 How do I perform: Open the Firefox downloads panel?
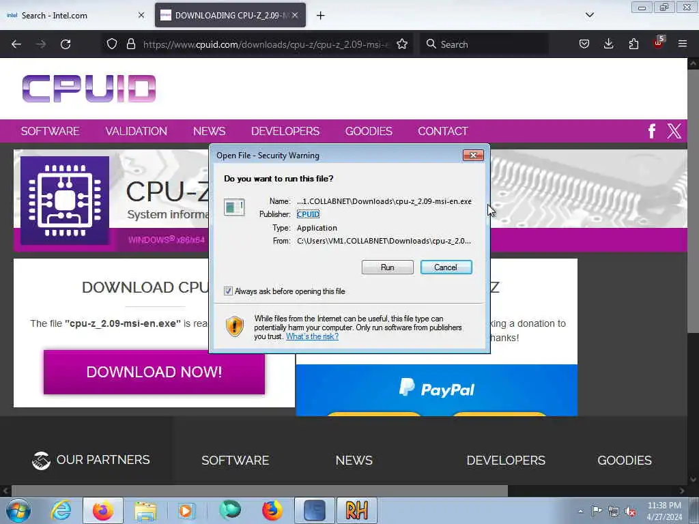pos(608,44)
